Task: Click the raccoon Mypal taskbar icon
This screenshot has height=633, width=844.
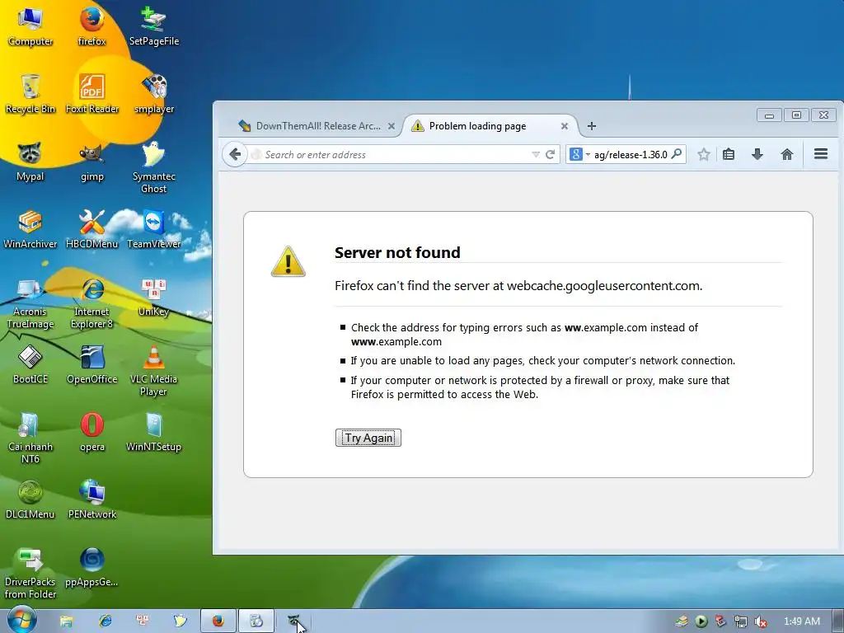Action: (x=293, y=621)
